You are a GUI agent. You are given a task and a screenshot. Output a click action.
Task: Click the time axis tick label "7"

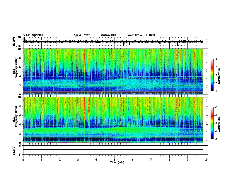[151, 160]
